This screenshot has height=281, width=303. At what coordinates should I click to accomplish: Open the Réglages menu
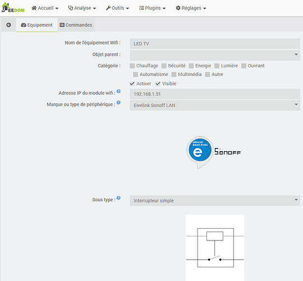[x=191, y=8]
